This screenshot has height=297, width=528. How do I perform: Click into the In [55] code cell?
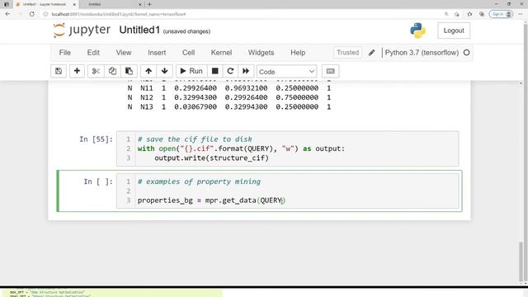click(x=288, y=148)
